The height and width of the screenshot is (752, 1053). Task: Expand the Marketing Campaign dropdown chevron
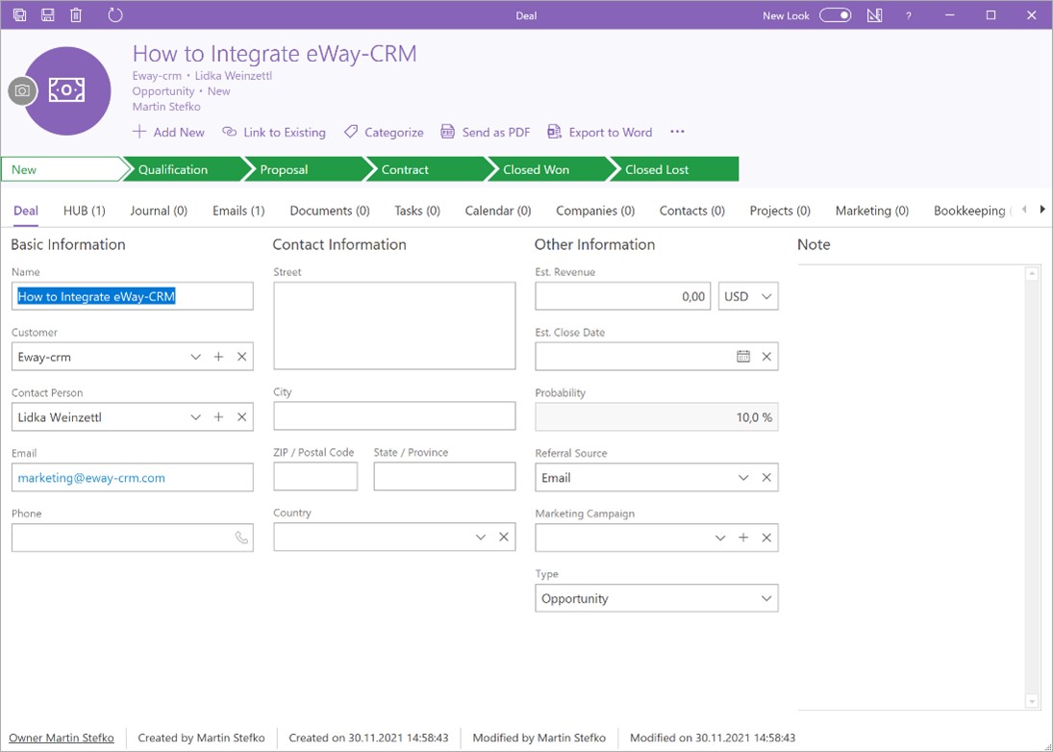point(720,538)
